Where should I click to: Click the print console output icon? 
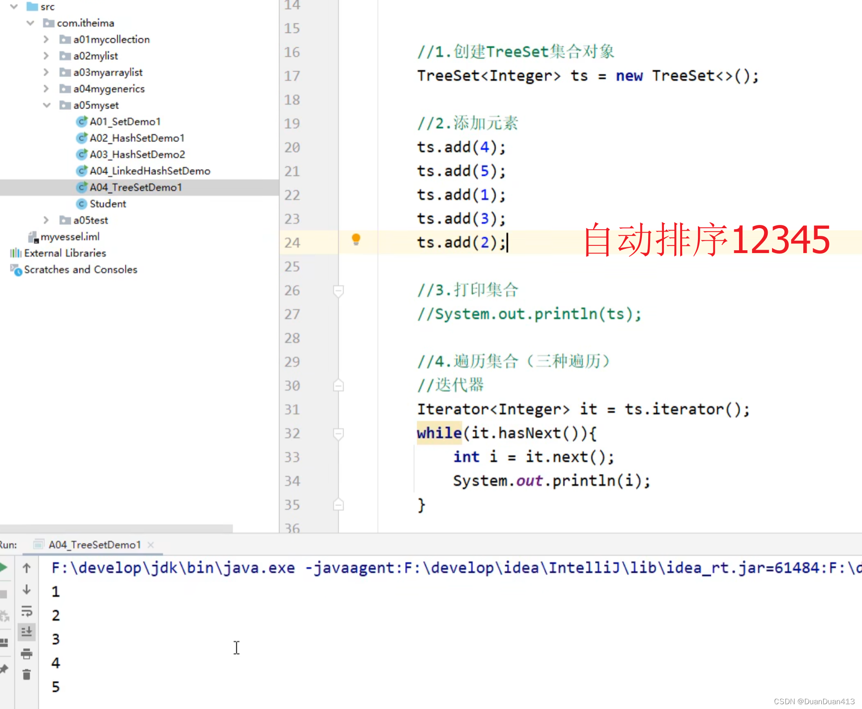point(27,654)
